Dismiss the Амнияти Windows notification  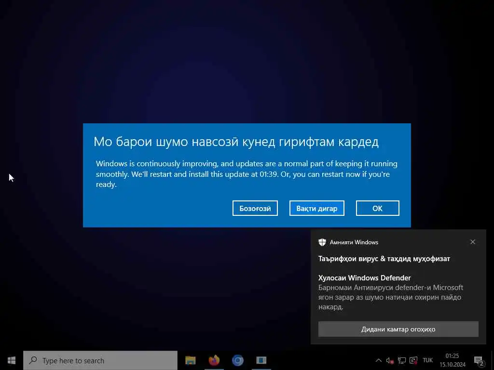click(x=473, y=242)
